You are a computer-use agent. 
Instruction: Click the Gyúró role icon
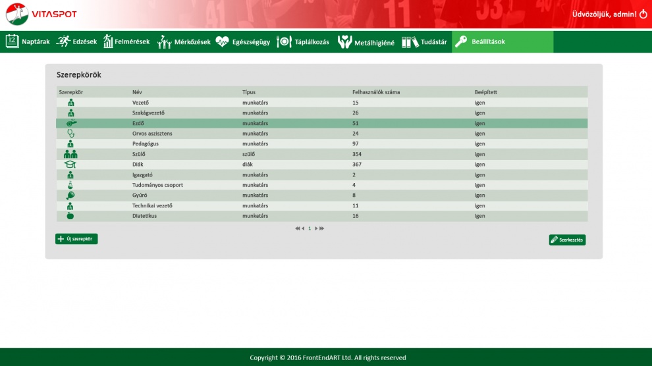click(x=70, y=196)
